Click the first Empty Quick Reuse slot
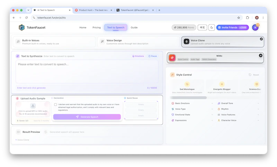This screenshot has width=277, height=167. tap(141, 104)
